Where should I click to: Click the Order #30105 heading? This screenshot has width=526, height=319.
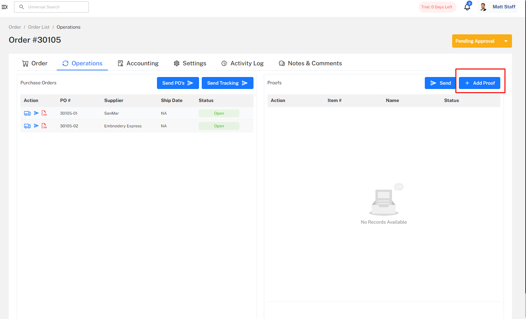click(x=35, y=40)
